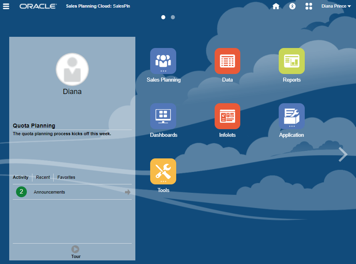Viewport: 356px width, 264px height.
Task: Click the Home icon in top bar
Action: 276,6
